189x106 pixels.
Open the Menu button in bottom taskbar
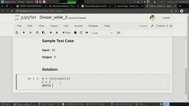click(6, 104)
